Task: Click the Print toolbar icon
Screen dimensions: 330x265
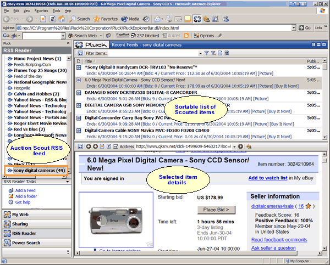Action: 169,19
